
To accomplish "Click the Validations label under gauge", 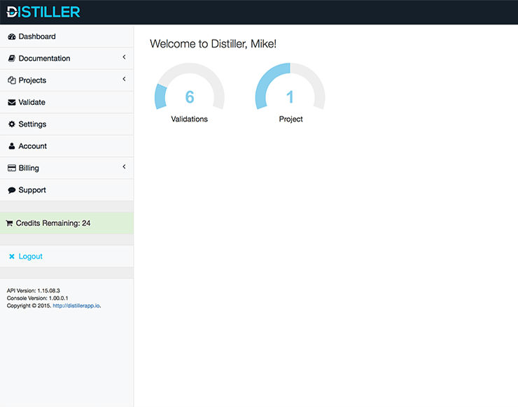I will [189, 119].
